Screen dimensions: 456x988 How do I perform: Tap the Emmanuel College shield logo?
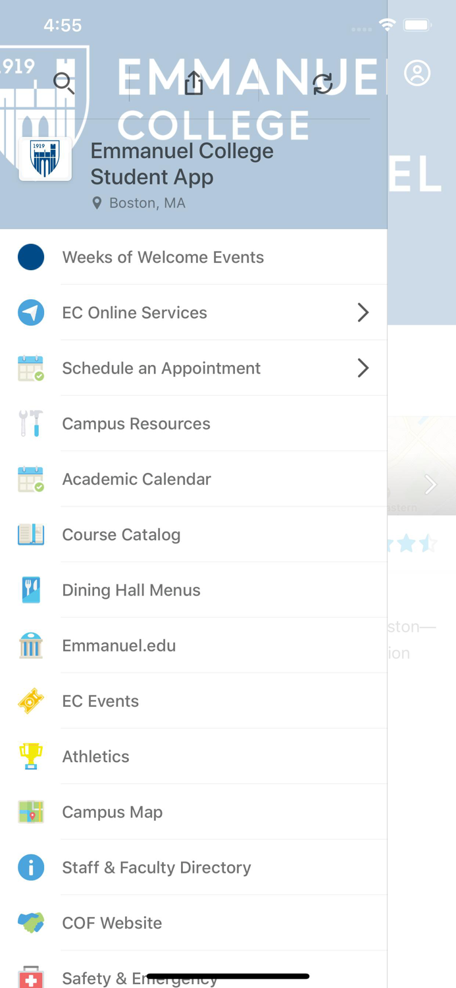click(x=44, y=159)
